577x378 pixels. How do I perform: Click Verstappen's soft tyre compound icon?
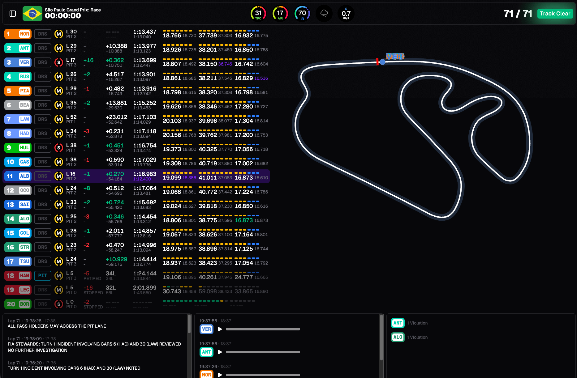[59, 62]
